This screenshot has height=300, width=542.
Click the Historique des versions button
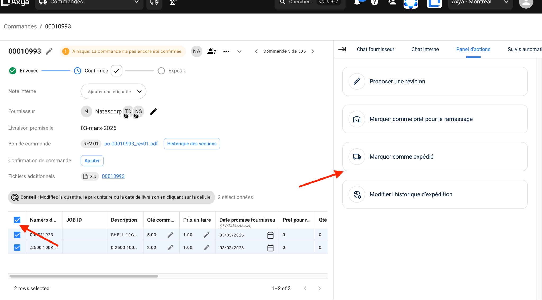[192, 144]
